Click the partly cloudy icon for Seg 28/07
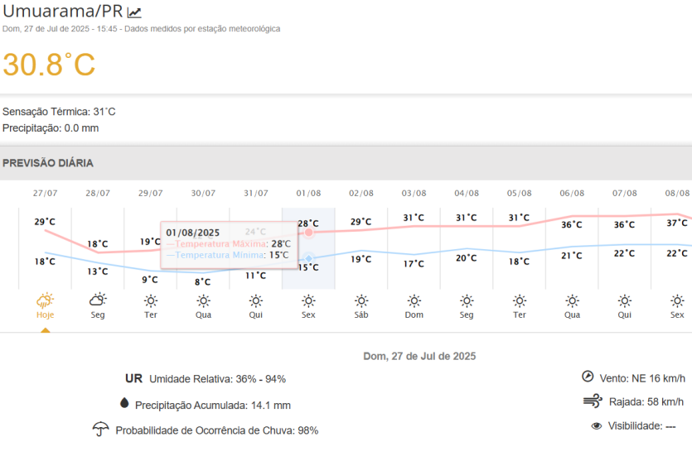The image size is (692, 461). click(98, 300)
